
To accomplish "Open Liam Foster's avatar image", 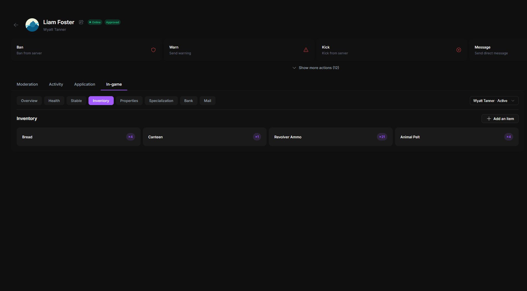I will (32, 25).
